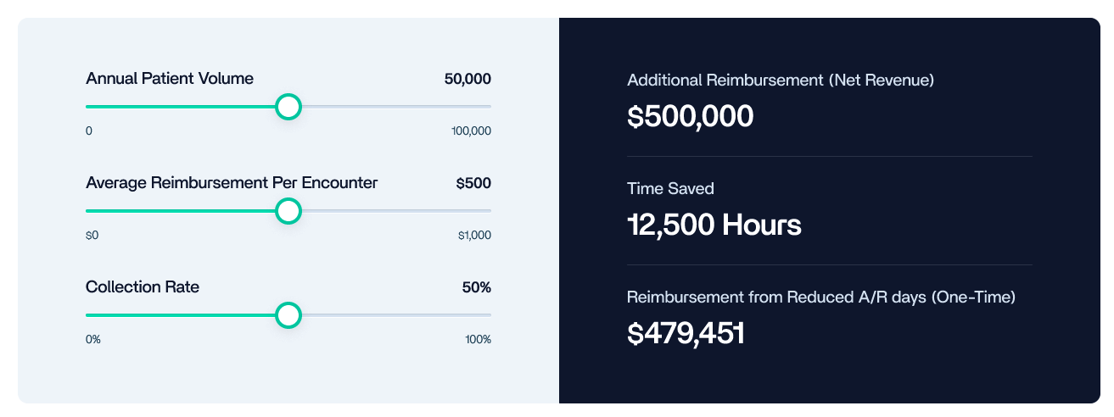This screenshot has width=1114, height=417.
Task: Select the 12,500 Hours Time Saved result
Action: click(714, 225)
